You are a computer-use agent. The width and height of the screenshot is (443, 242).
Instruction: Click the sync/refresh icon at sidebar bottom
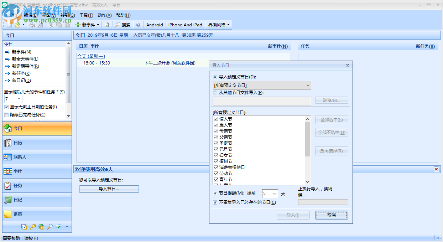tap(58, 227)
